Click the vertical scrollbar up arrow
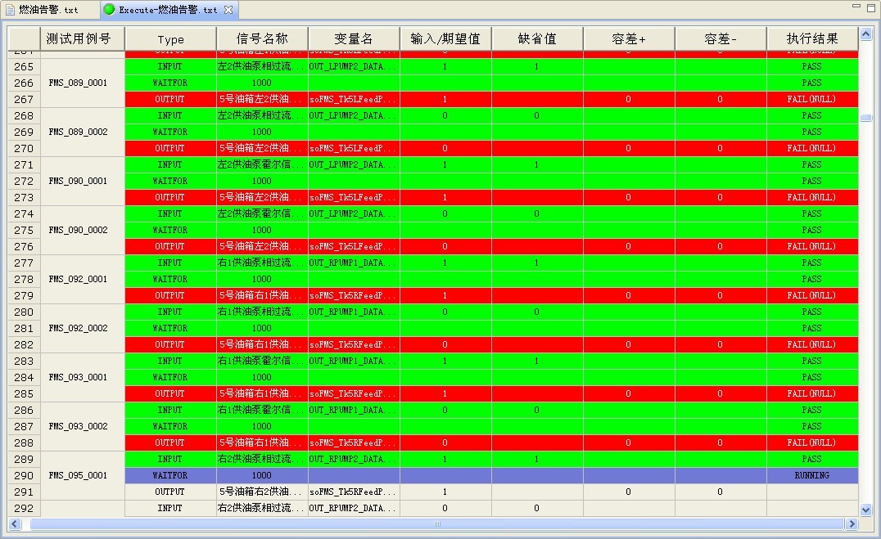This screenshot has width=881, height=539. [x=865, y=34]
